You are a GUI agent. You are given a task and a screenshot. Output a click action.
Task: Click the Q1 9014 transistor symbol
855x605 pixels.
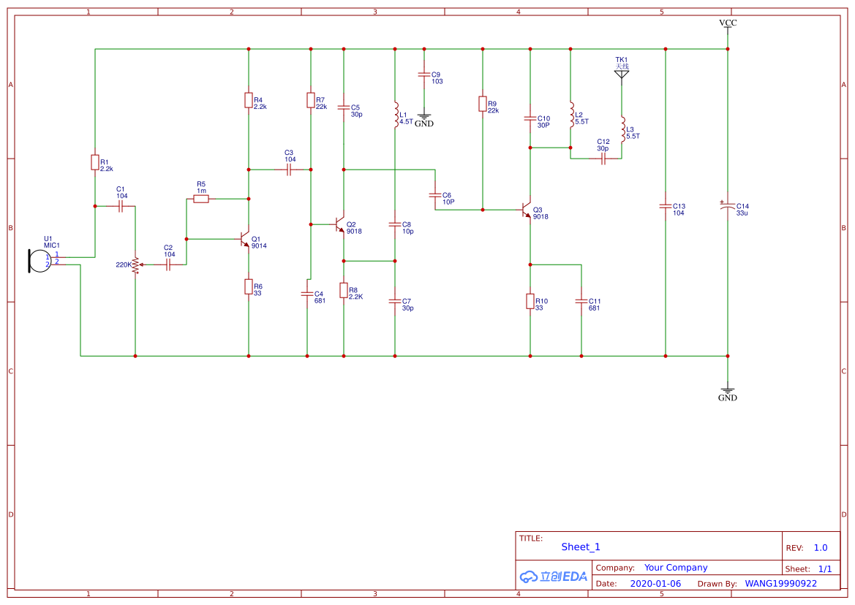click(245, 239)
